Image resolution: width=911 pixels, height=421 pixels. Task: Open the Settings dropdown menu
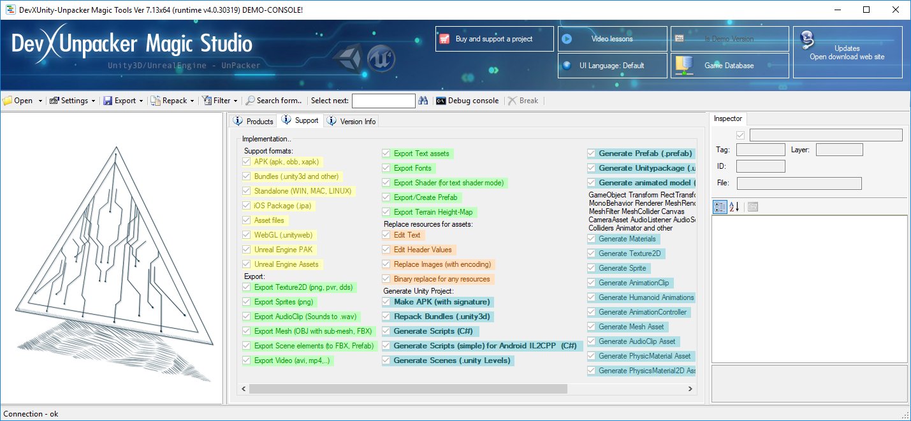click(x=72, y=101)
